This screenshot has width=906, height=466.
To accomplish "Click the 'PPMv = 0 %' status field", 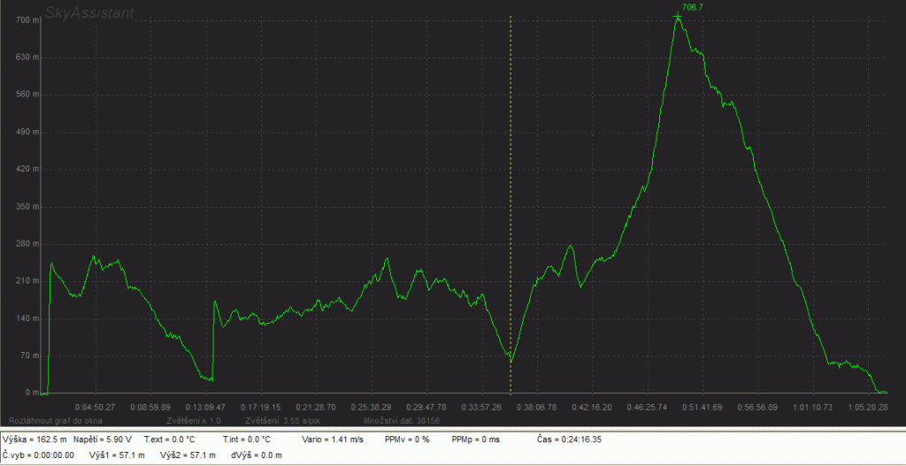I will point(407,439).
